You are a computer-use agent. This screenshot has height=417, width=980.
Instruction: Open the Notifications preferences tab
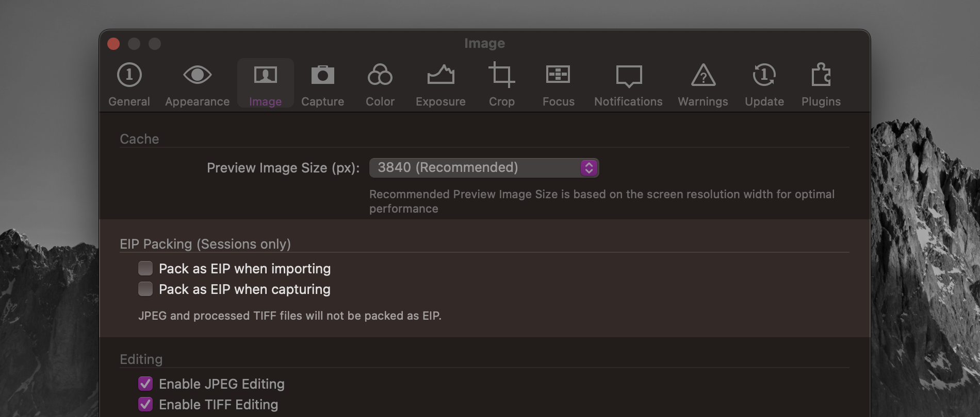[628, 85]
